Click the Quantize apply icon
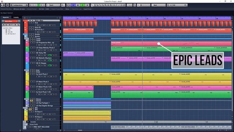 (168, 5)
